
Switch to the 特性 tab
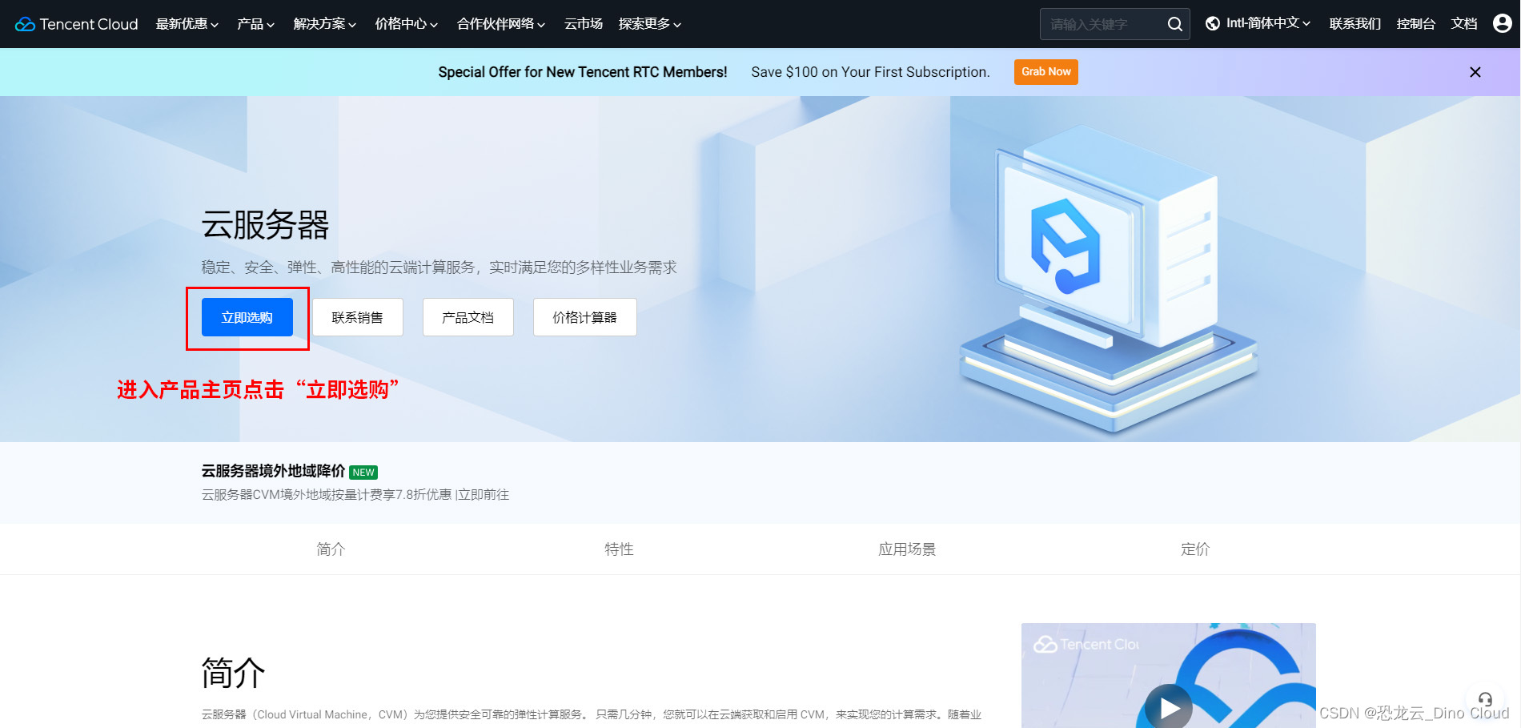(x=619, y=549)
